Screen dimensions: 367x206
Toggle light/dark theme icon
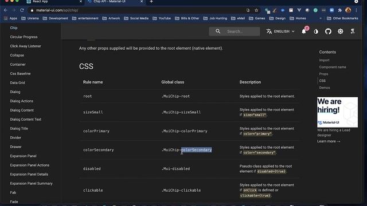coord(316,31)
